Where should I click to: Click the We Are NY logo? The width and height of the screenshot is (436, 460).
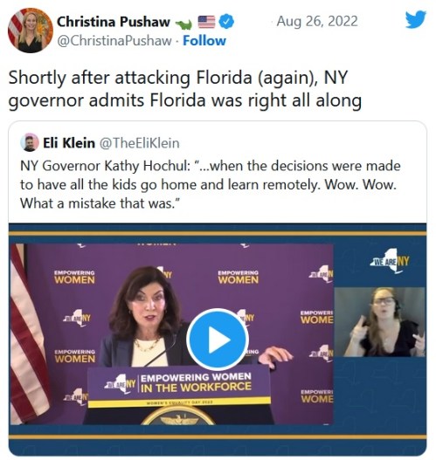(x=391, y=261)
